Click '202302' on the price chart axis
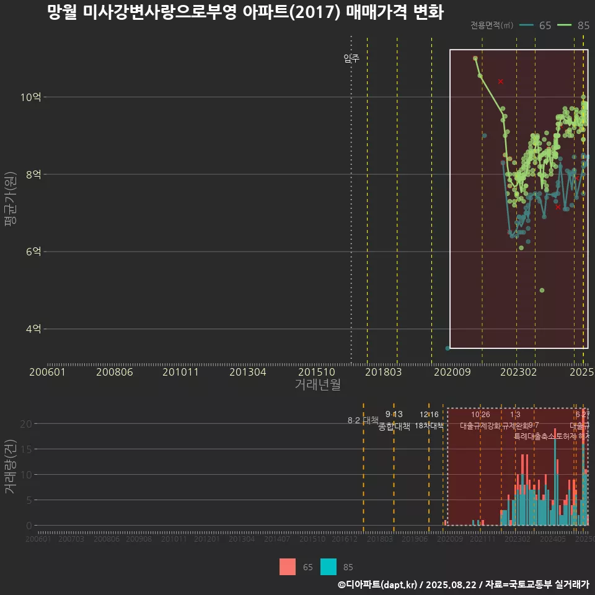 pos(518,372)
